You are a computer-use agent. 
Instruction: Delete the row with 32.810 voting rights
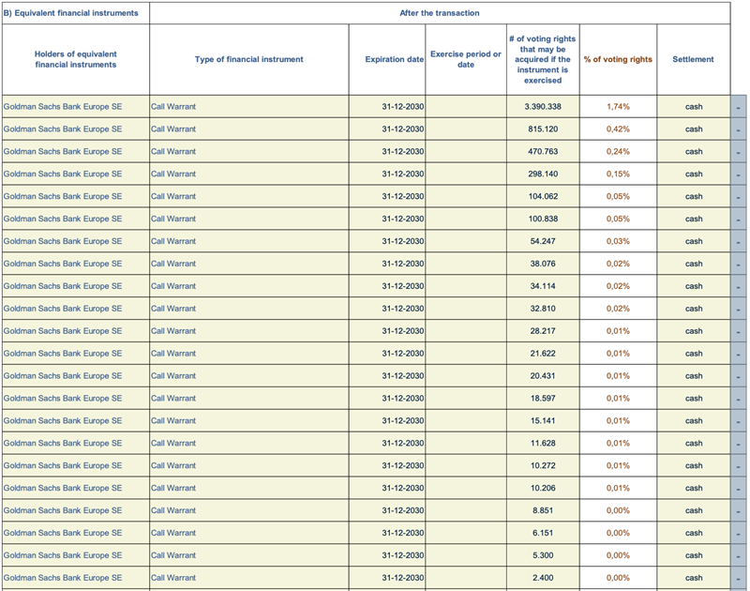click(739, 309)
